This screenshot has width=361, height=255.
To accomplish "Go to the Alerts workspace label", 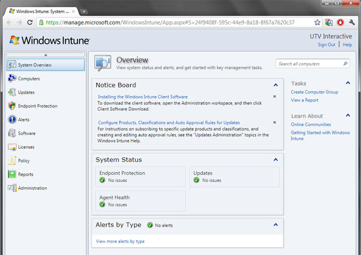I will tap(23, 119).
